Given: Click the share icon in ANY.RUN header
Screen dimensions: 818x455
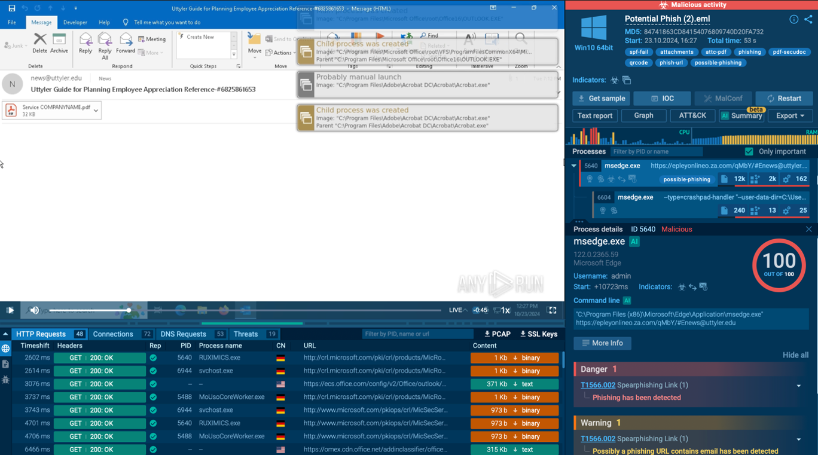Looking at the screenshot, I should click(808, 19).
